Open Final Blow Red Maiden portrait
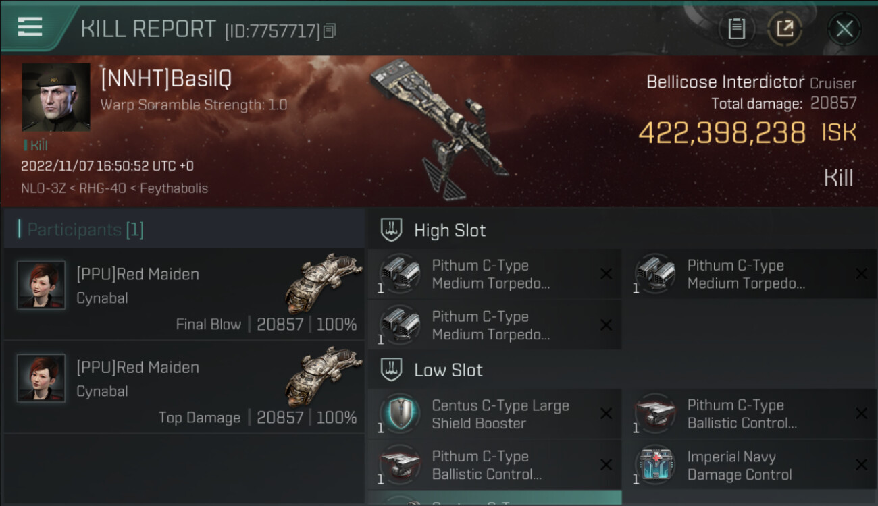 pos(41,285)
